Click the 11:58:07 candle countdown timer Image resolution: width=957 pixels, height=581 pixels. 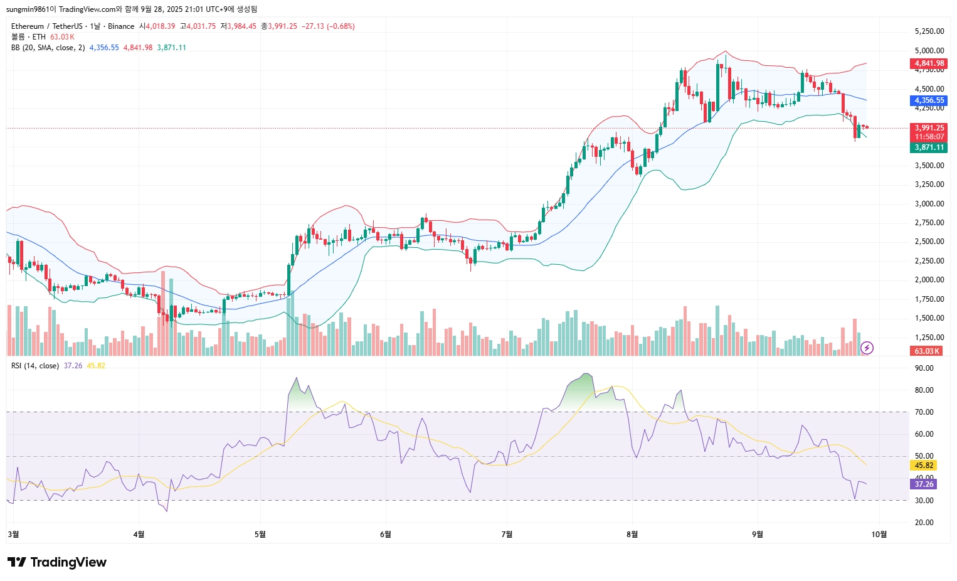pos(928,137)
